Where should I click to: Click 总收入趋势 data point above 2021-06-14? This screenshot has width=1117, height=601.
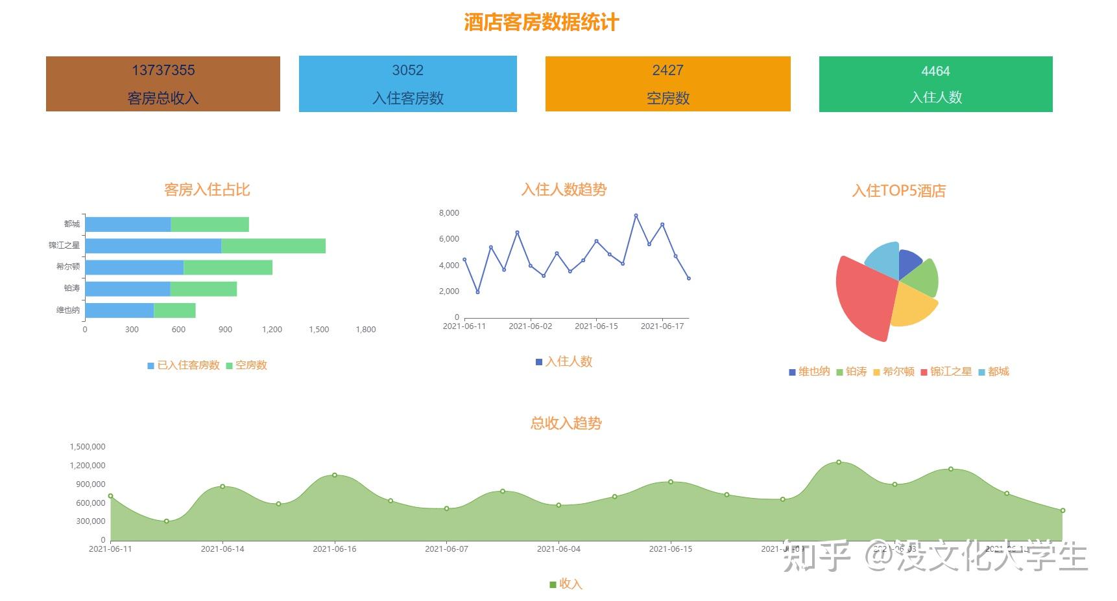pos(222,486)
